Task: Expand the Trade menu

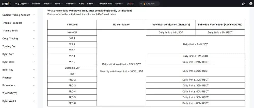Action: 47,4
